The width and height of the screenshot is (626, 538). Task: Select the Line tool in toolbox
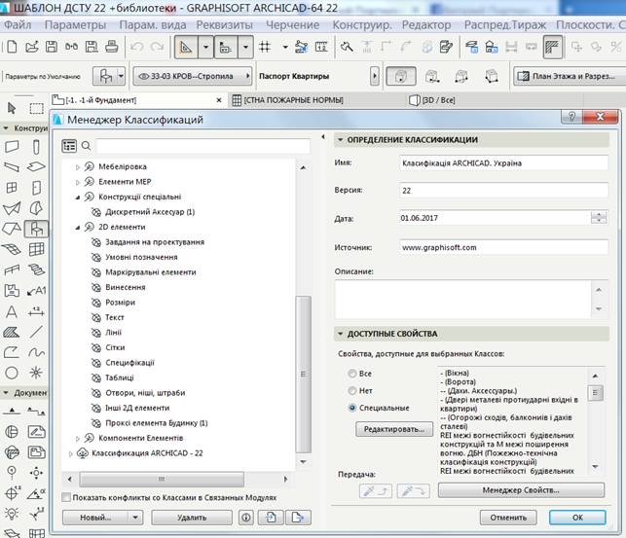36,332
